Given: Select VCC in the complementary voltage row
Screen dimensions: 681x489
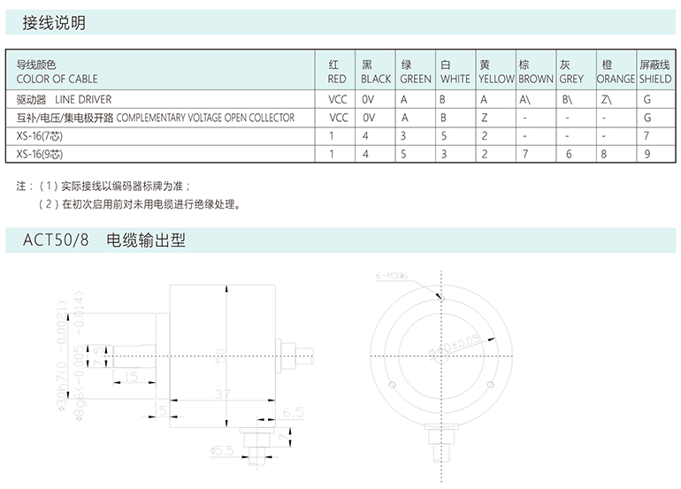Looking at the screenshot, I should point(339,118).
